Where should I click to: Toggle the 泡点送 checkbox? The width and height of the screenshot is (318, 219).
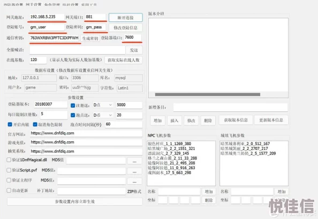pos(73,115)
